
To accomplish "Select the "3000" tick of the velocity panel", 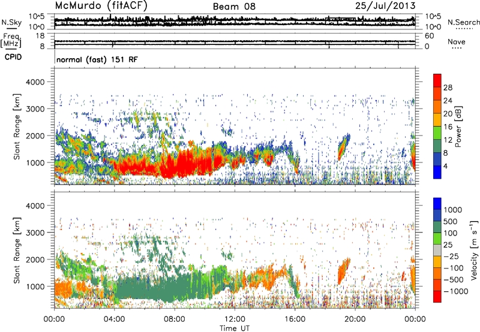I will coord(35,233).
